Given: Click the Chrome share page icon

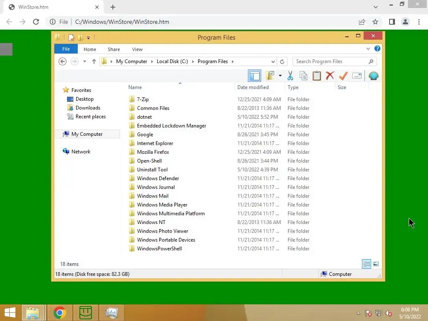Looking at the screenshot, I should pyautogui.click(x=362, y=22).
